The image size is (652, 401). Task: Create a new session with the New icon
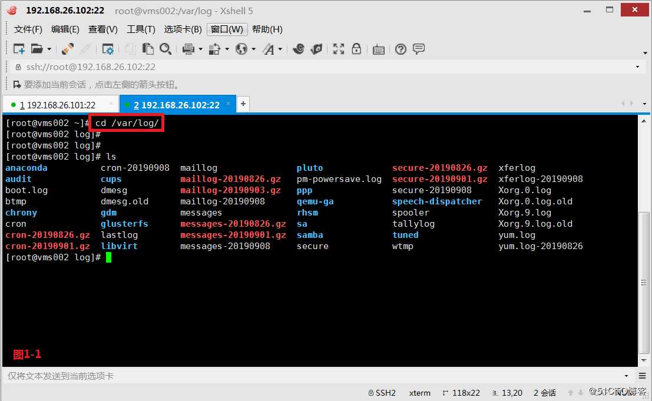point(19,49)
